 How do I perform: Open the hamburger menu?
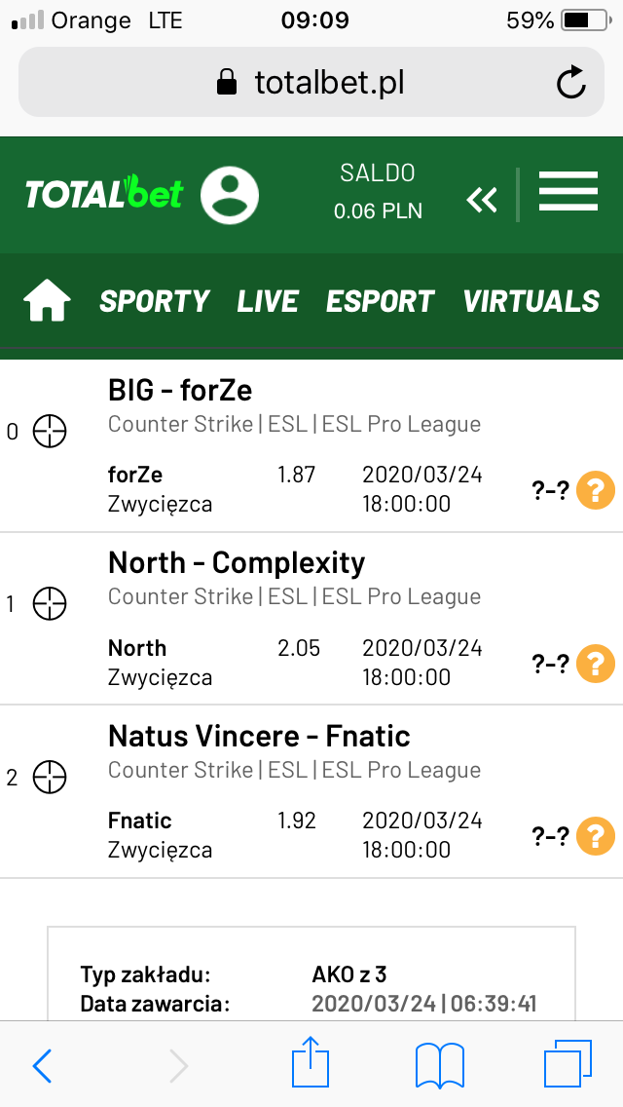pos(568,191)
